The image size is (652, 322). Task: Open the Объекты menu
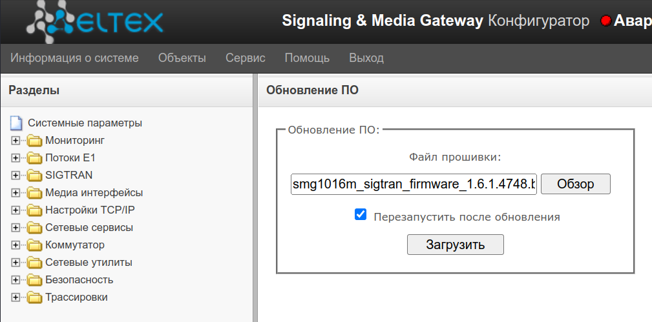(182, 58)
